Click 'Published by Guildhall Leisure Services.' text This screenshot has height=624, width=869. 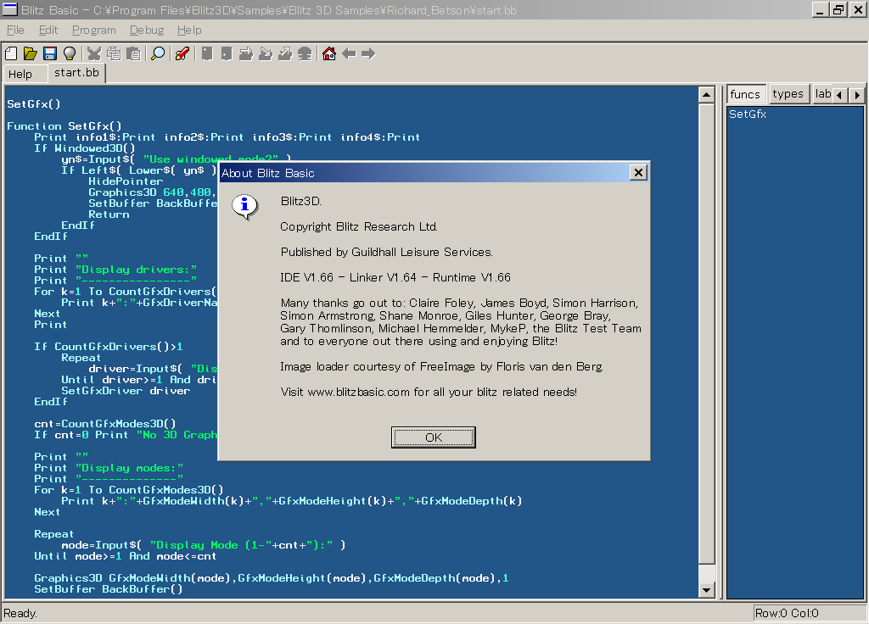pos(386,253)
